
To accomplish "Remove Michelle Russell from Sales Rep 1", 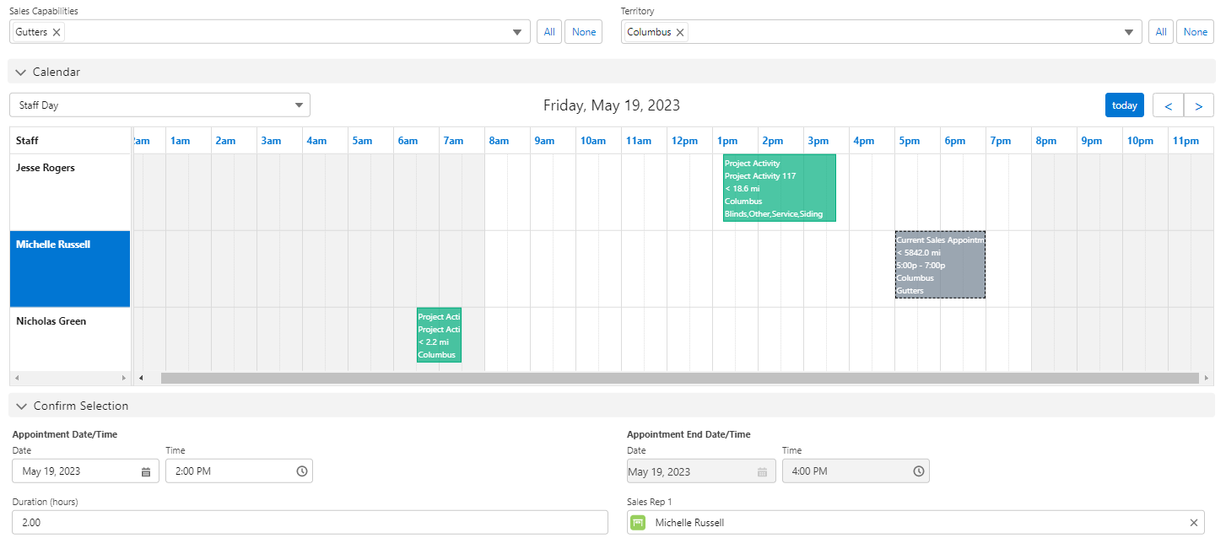I will 1194,522.
